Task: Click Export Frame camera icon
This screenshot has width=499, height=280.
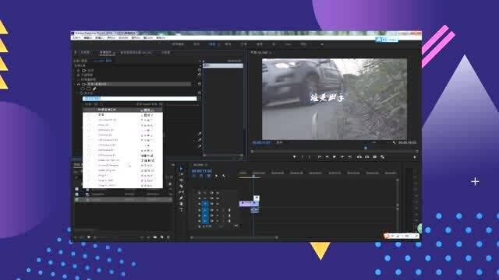Action: [375, 157]
